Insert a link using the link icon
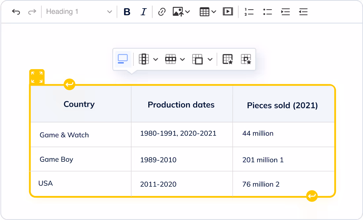Image resolution: width=363 pixels, height=220 pixels. pos(162,12)
